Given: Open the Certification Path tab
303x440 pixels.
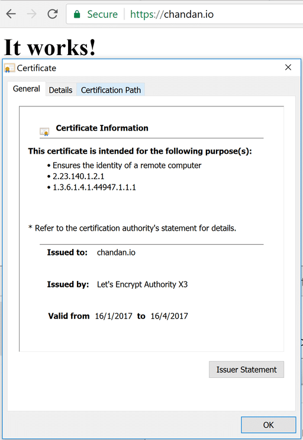Looking at the screenshot, I should pyautogui.click(x=111, y=90).
